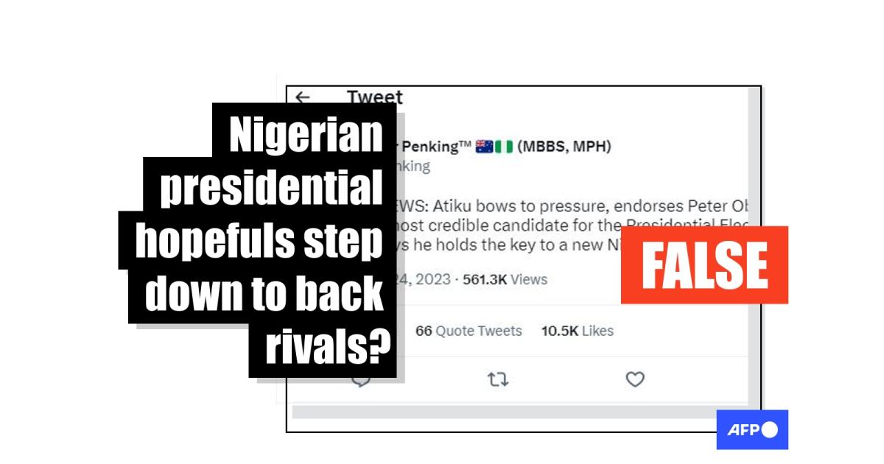Open the 66 Quote Tweets list
Viewport: 884px width, 464px height.
[469, 331]
